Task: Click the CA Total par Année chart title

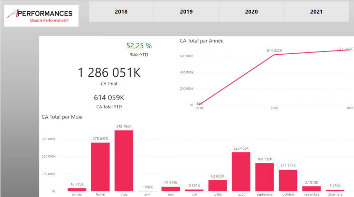Action: pos(202,41)
